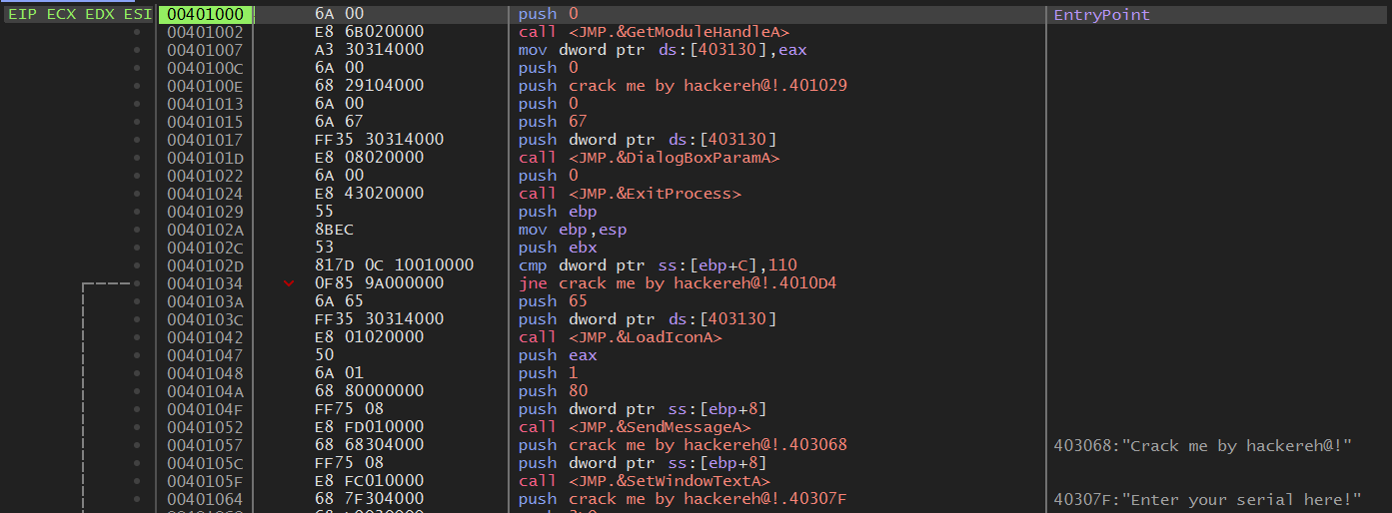The width and height of the screenshot is (1392, 513).
Task: Select push instruction referencing .403068
Action: click(x=683, y=445)
